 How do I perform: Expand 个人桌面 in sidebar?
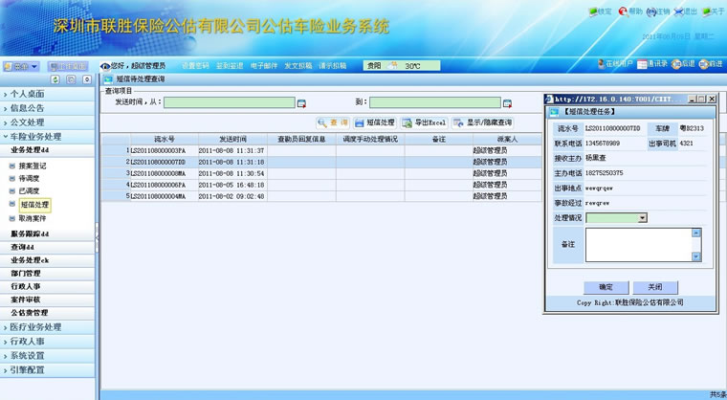coord(47,94)
